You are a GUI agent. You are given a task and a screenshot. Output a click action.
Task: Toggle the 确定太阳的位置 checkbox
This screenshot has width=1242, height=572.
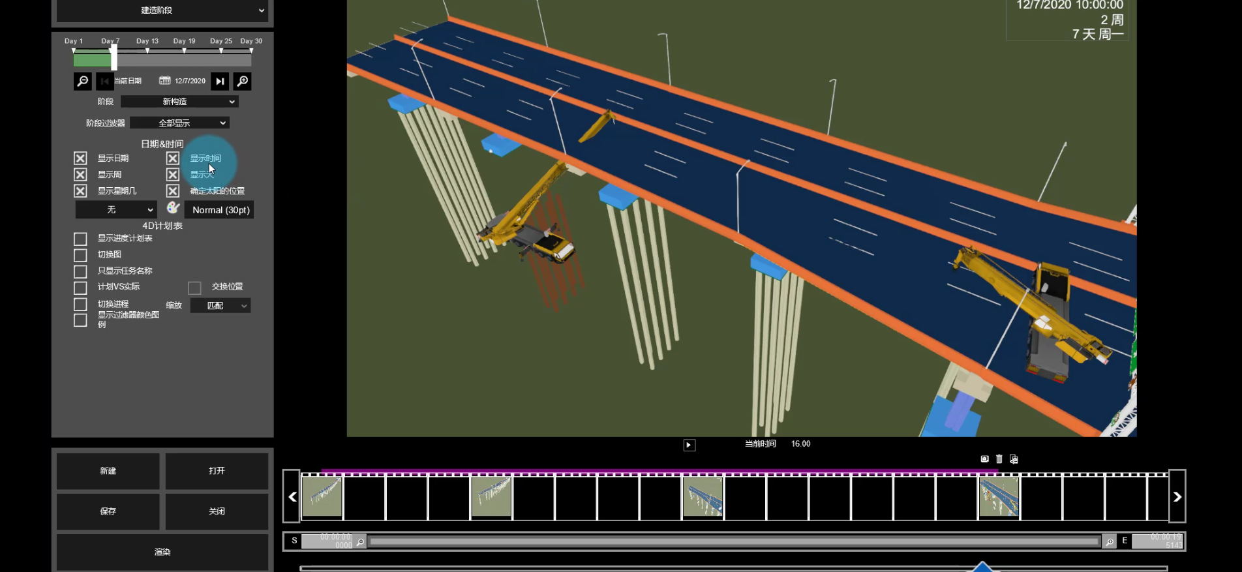point(173,191)
